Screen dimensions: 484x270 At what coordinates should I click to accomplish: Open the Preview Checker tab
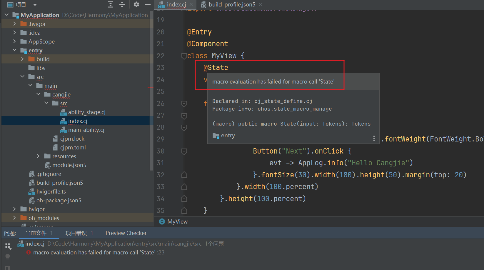click(126, 233)
